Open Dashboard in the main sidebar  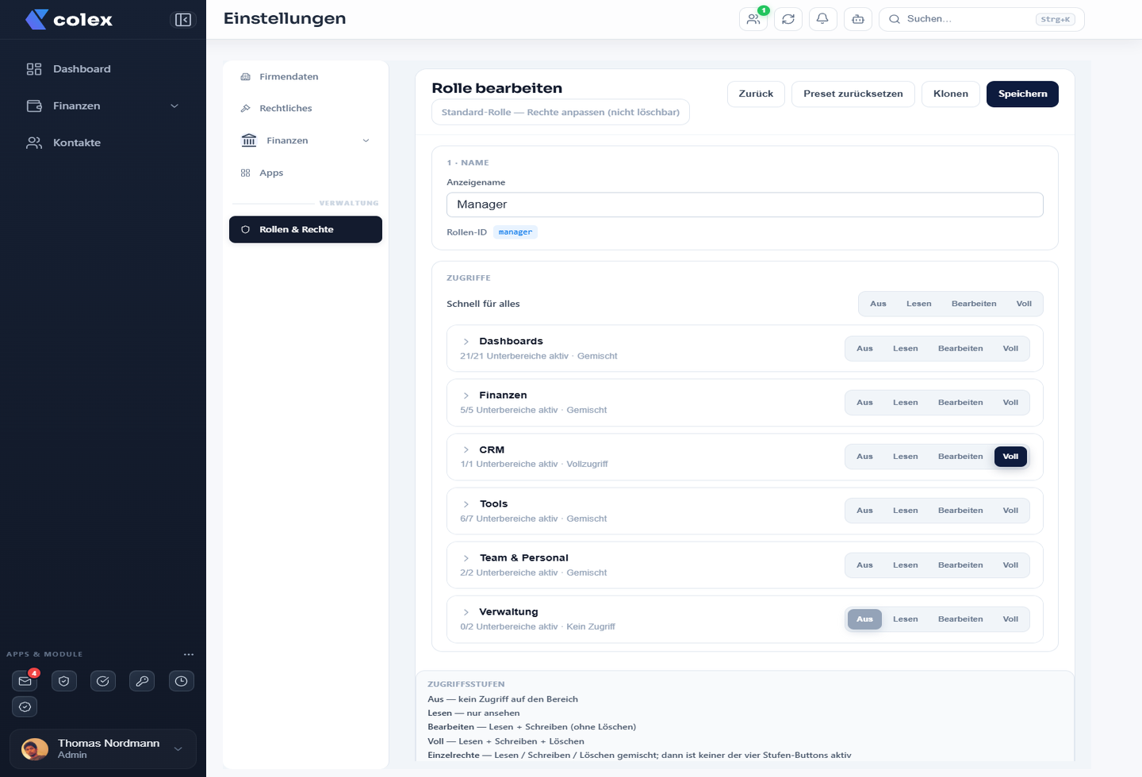[103, 69]
